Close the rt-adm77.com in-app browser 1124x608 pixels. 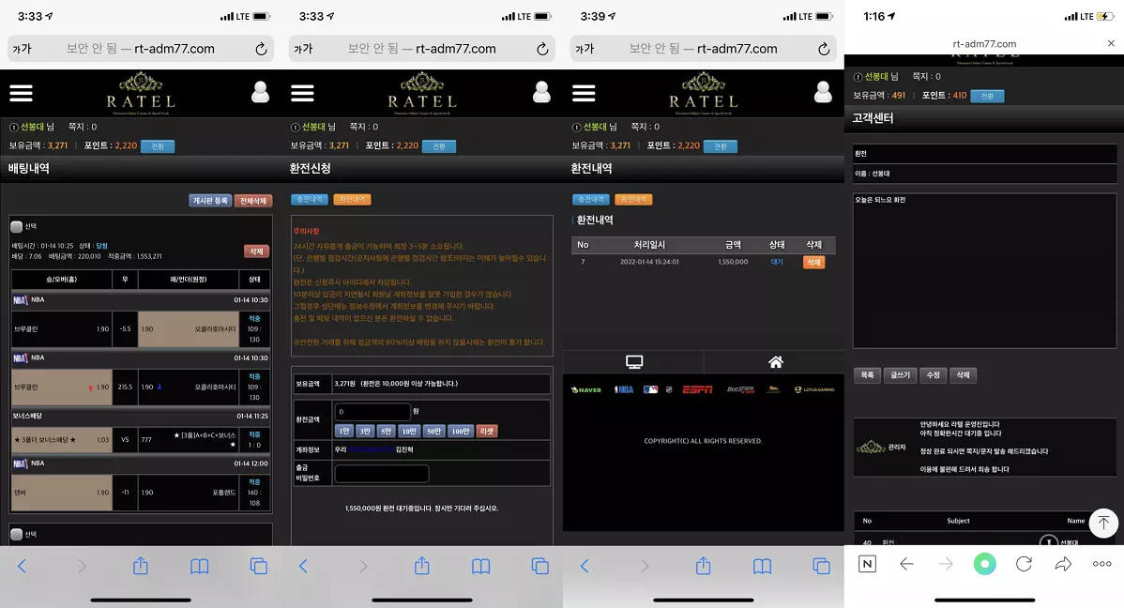[1111, 44]
